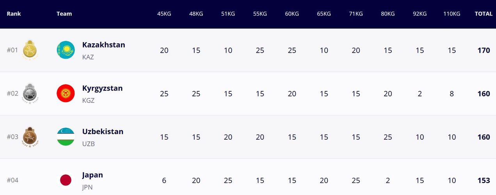Click the Team column header

(64, 14)
